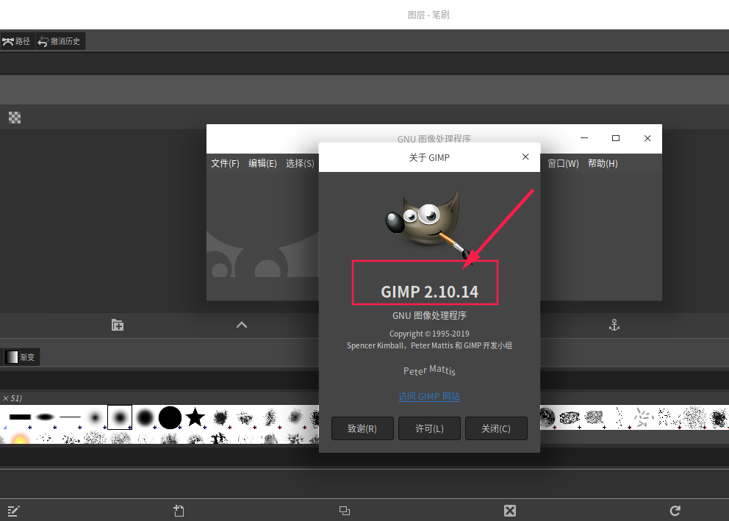Open the 访问 GIMP 网站 link
This screenshot has height=521, width=729.
[429, 396]
